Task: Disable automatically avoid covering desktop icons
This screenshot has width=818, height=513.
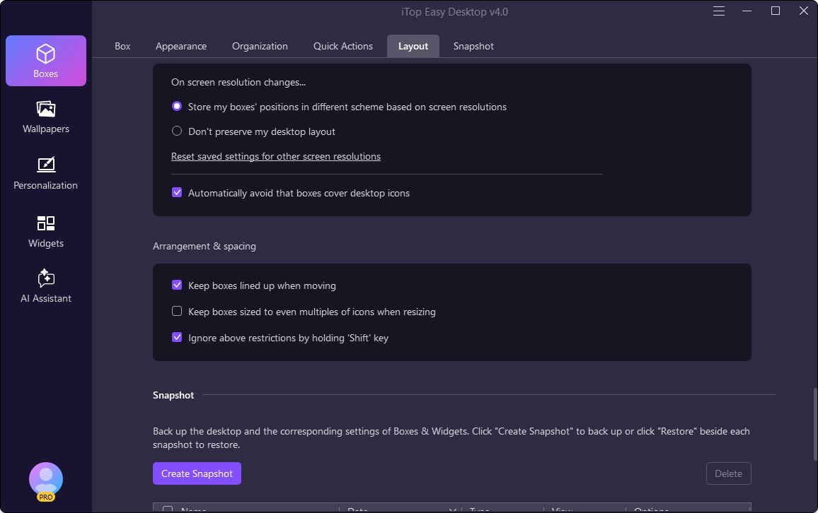Action: pos(178,193)
